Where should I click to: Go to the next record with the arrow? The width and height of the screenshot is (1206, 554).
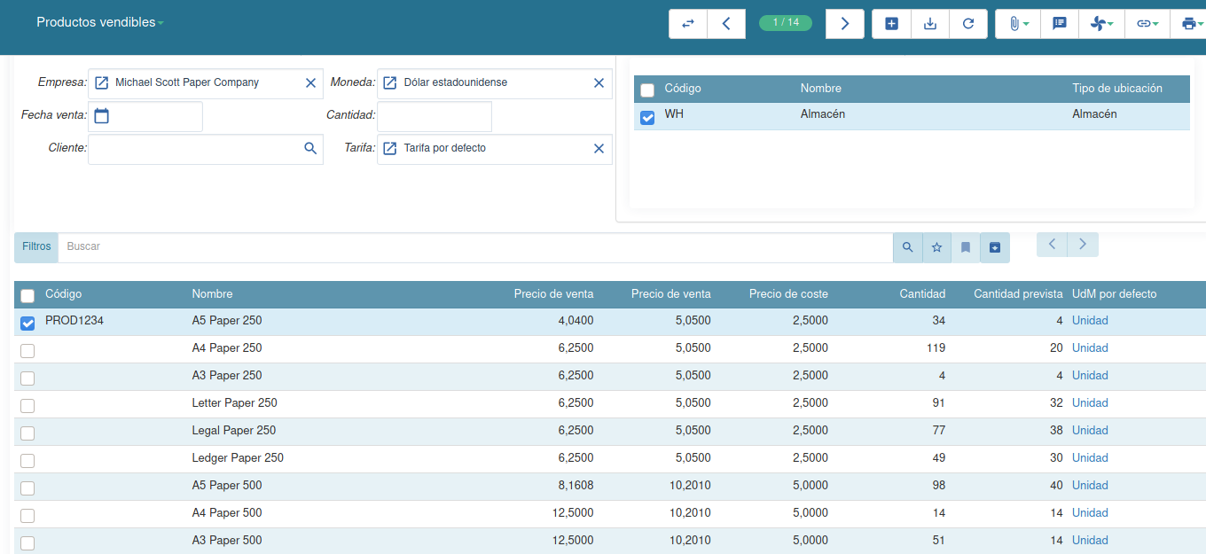click(844, 23)
